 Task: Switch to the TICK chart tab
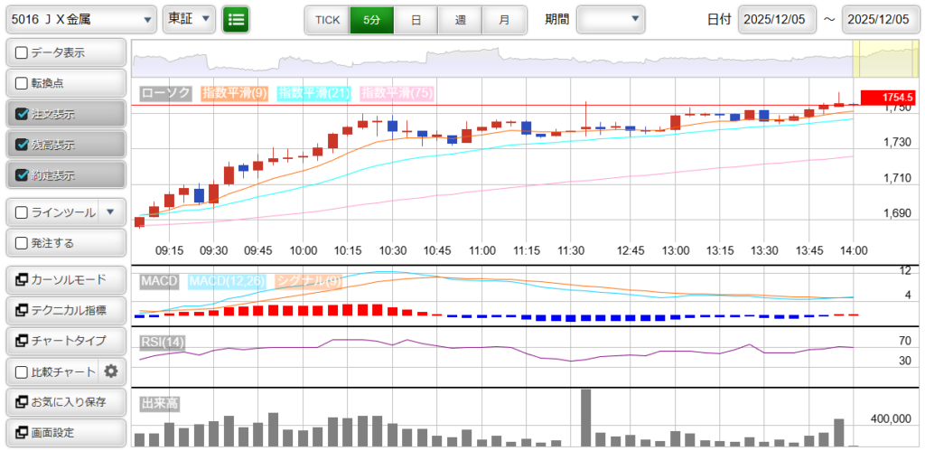click(x=327, y=19)
